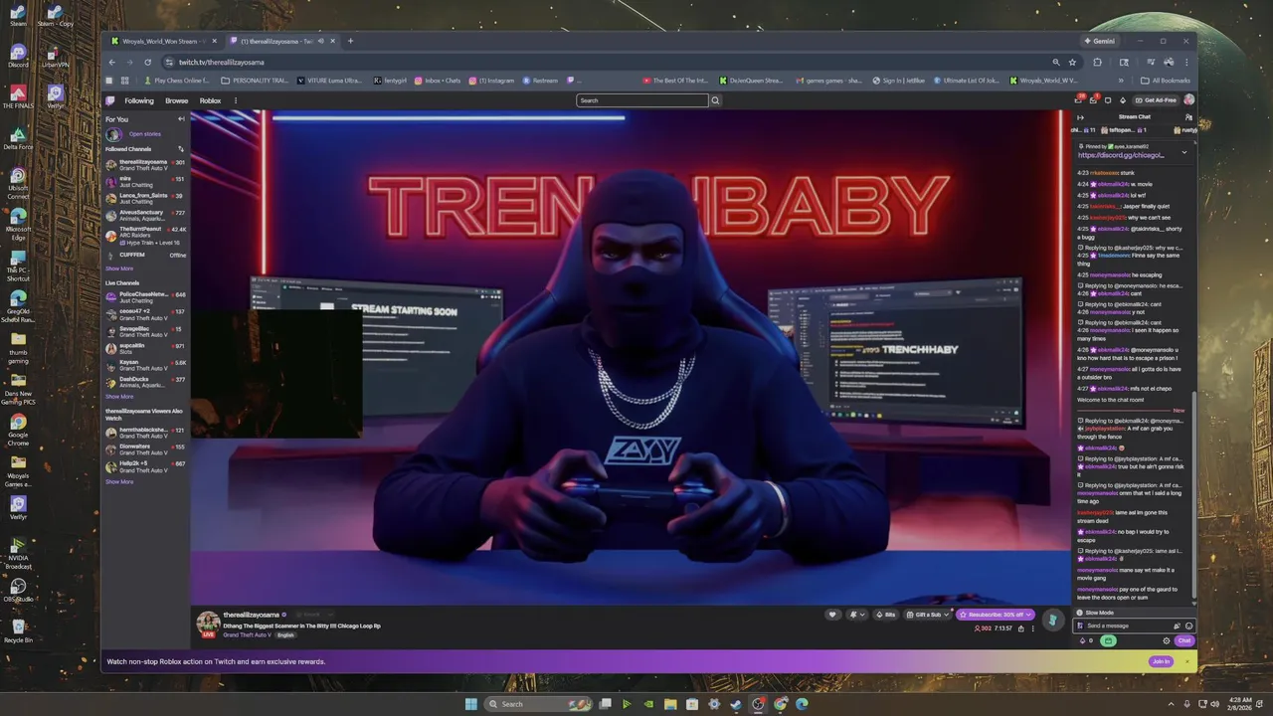This screenshot has width=1273, height=716.
Task: Open Twitch more options three dots
Action: pyautogui.click(x=236, y=100)
